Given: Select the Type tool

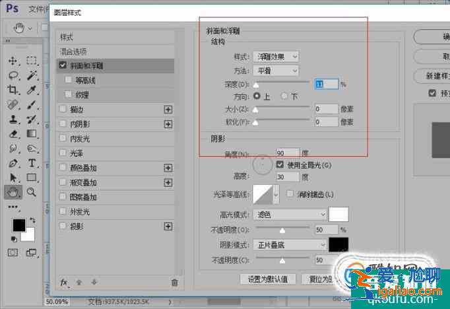Looking at the screenshot, I should pos(32,163).
